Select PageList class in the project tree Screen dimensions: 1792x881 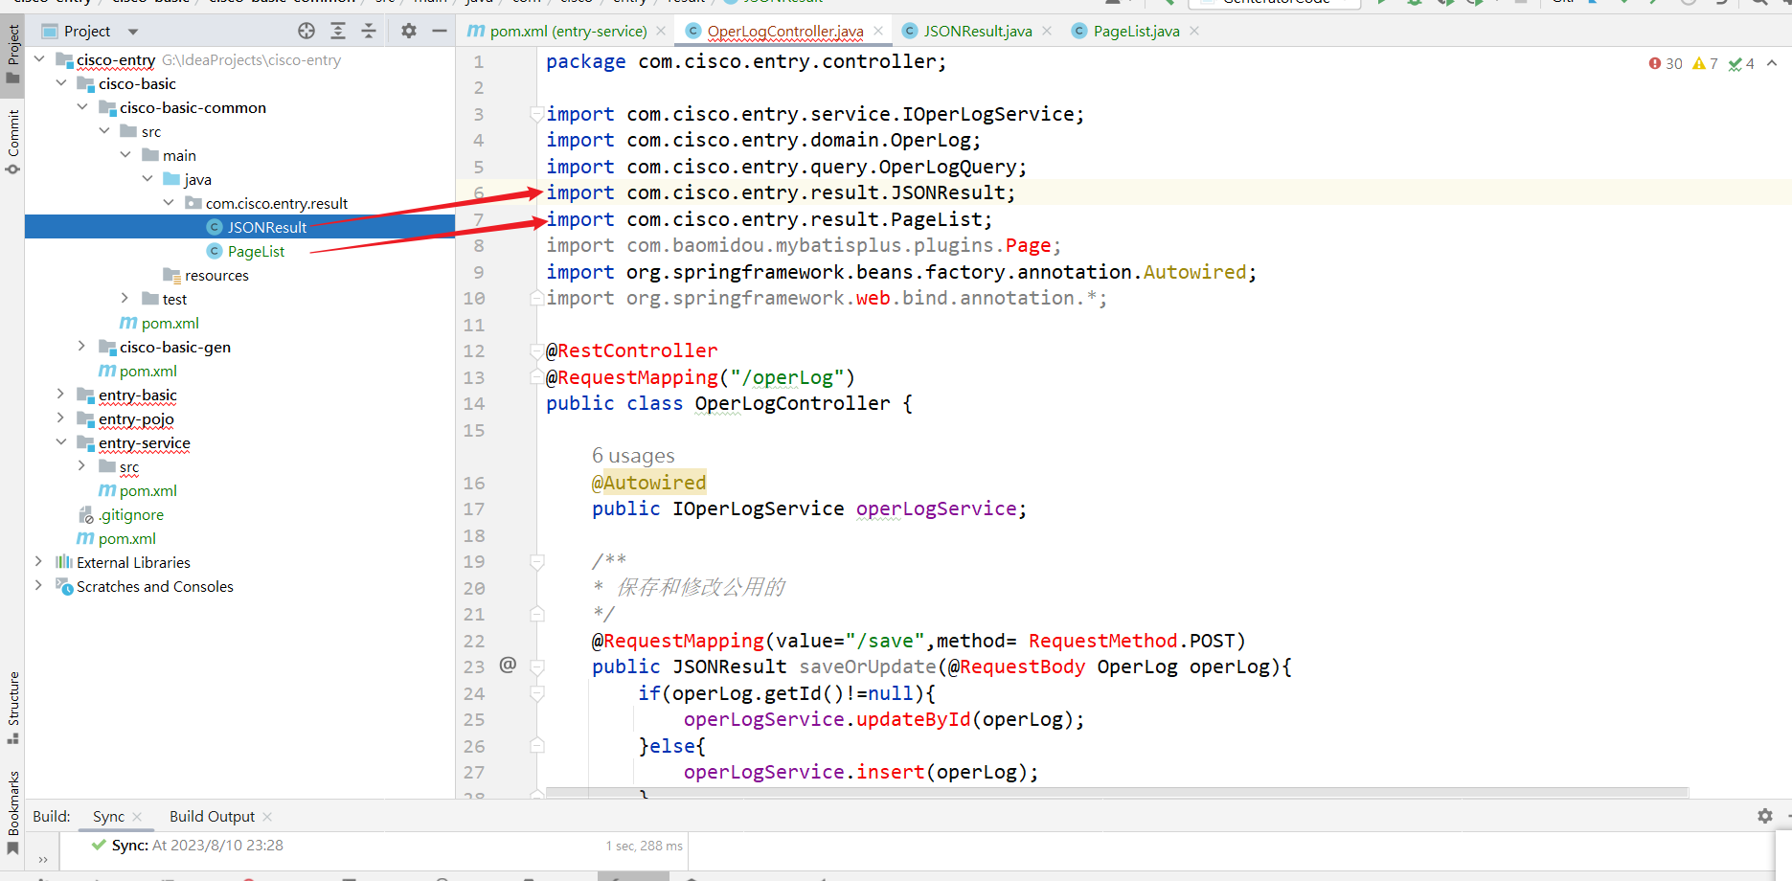pyautogui.click(x=256, y=251)
